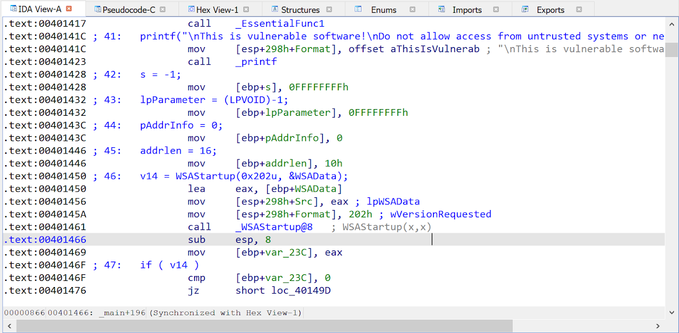
Task: Click the Exports tab icon
Action: (524, 9)
